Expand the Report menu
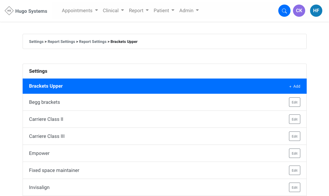The image size is (329, 196). (139, 11)
